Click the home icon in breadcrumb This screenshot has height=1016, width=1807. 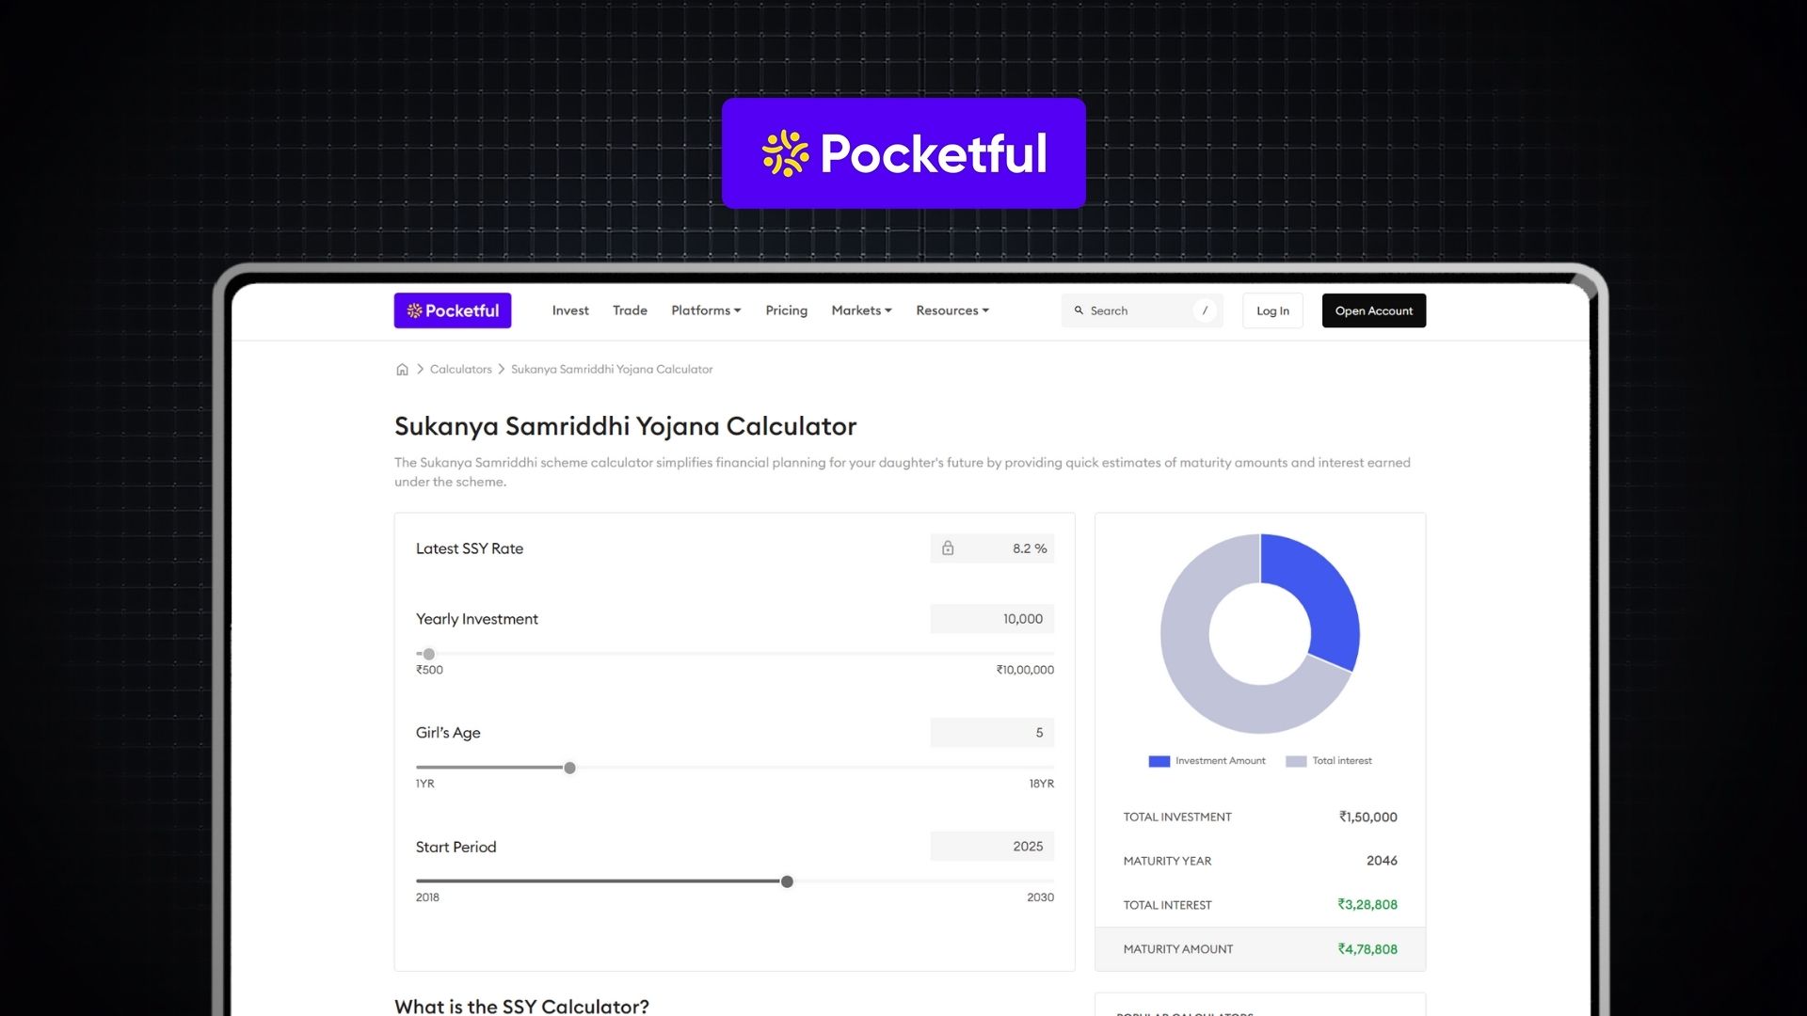(x=402, y=369)
